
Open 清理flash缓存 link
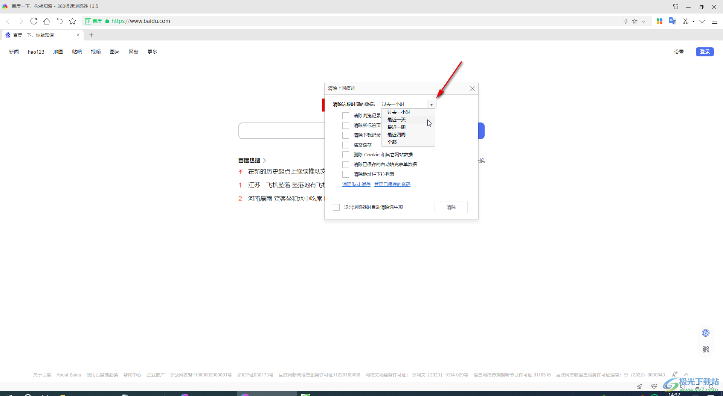coord(356,184)
